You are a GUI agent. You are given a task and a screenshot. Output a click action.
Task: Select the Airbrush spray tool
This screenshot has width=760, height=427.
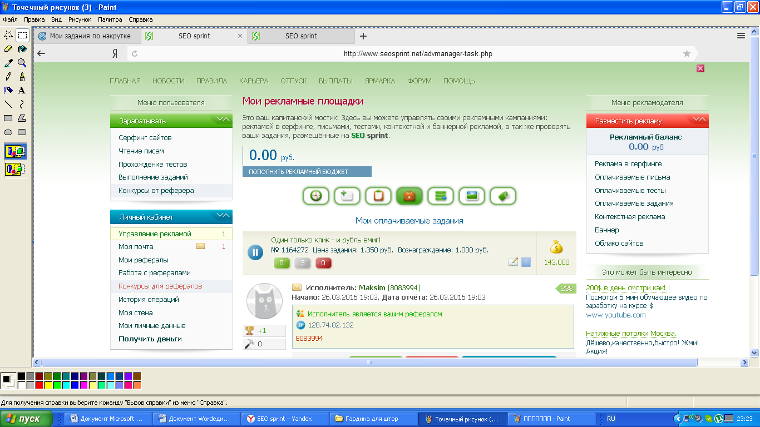(8, 90)
